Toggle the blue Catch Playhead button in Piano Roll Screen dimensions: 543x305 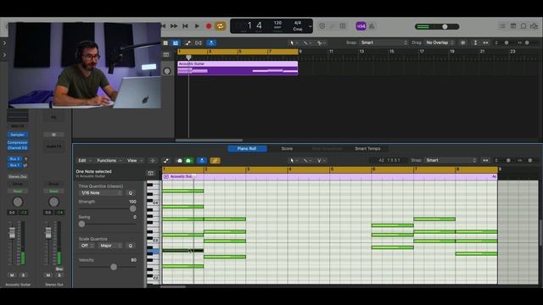tap(202, 160)
